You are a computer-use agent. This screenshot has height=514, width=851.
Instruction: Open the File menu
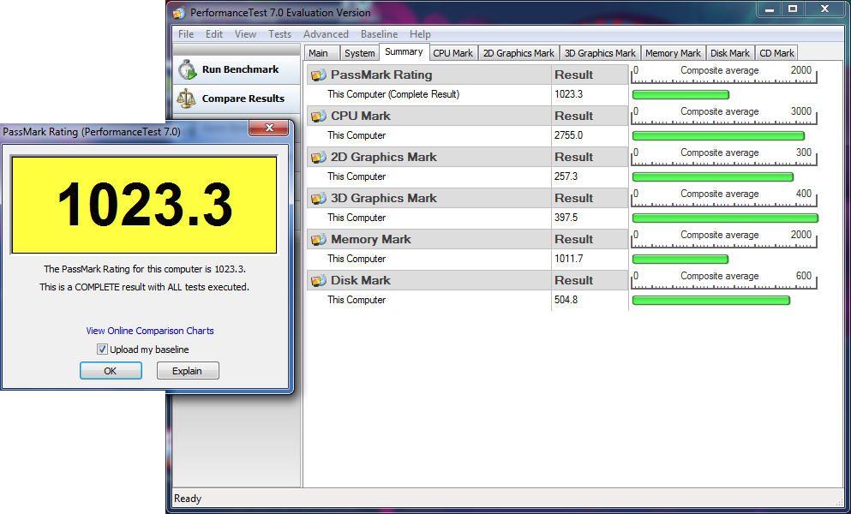pyautogui.click(x=186, y=34)
